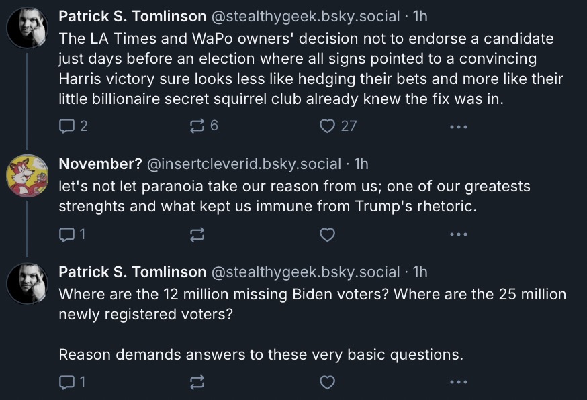
Task: Repost the LA Times endorsement post
Action: 204,126
